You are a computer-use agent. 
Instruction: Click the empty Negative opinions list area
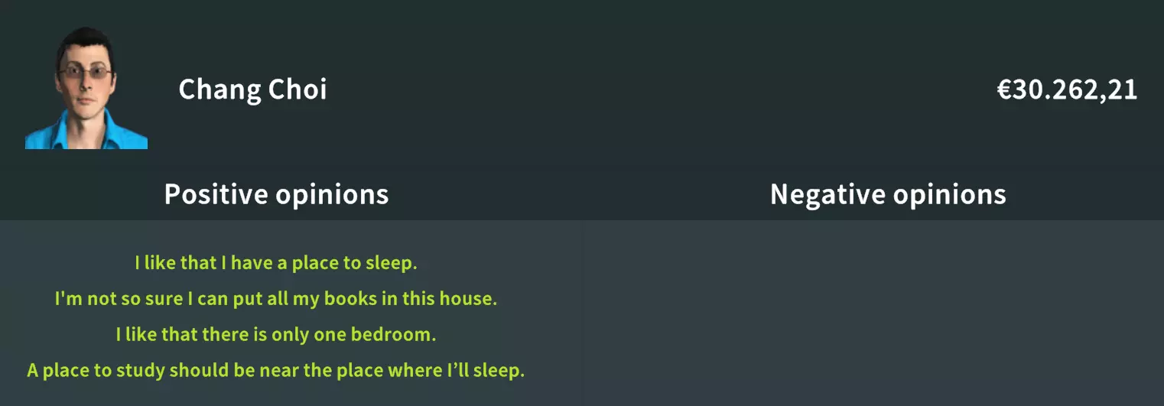(x=887, y=313)
